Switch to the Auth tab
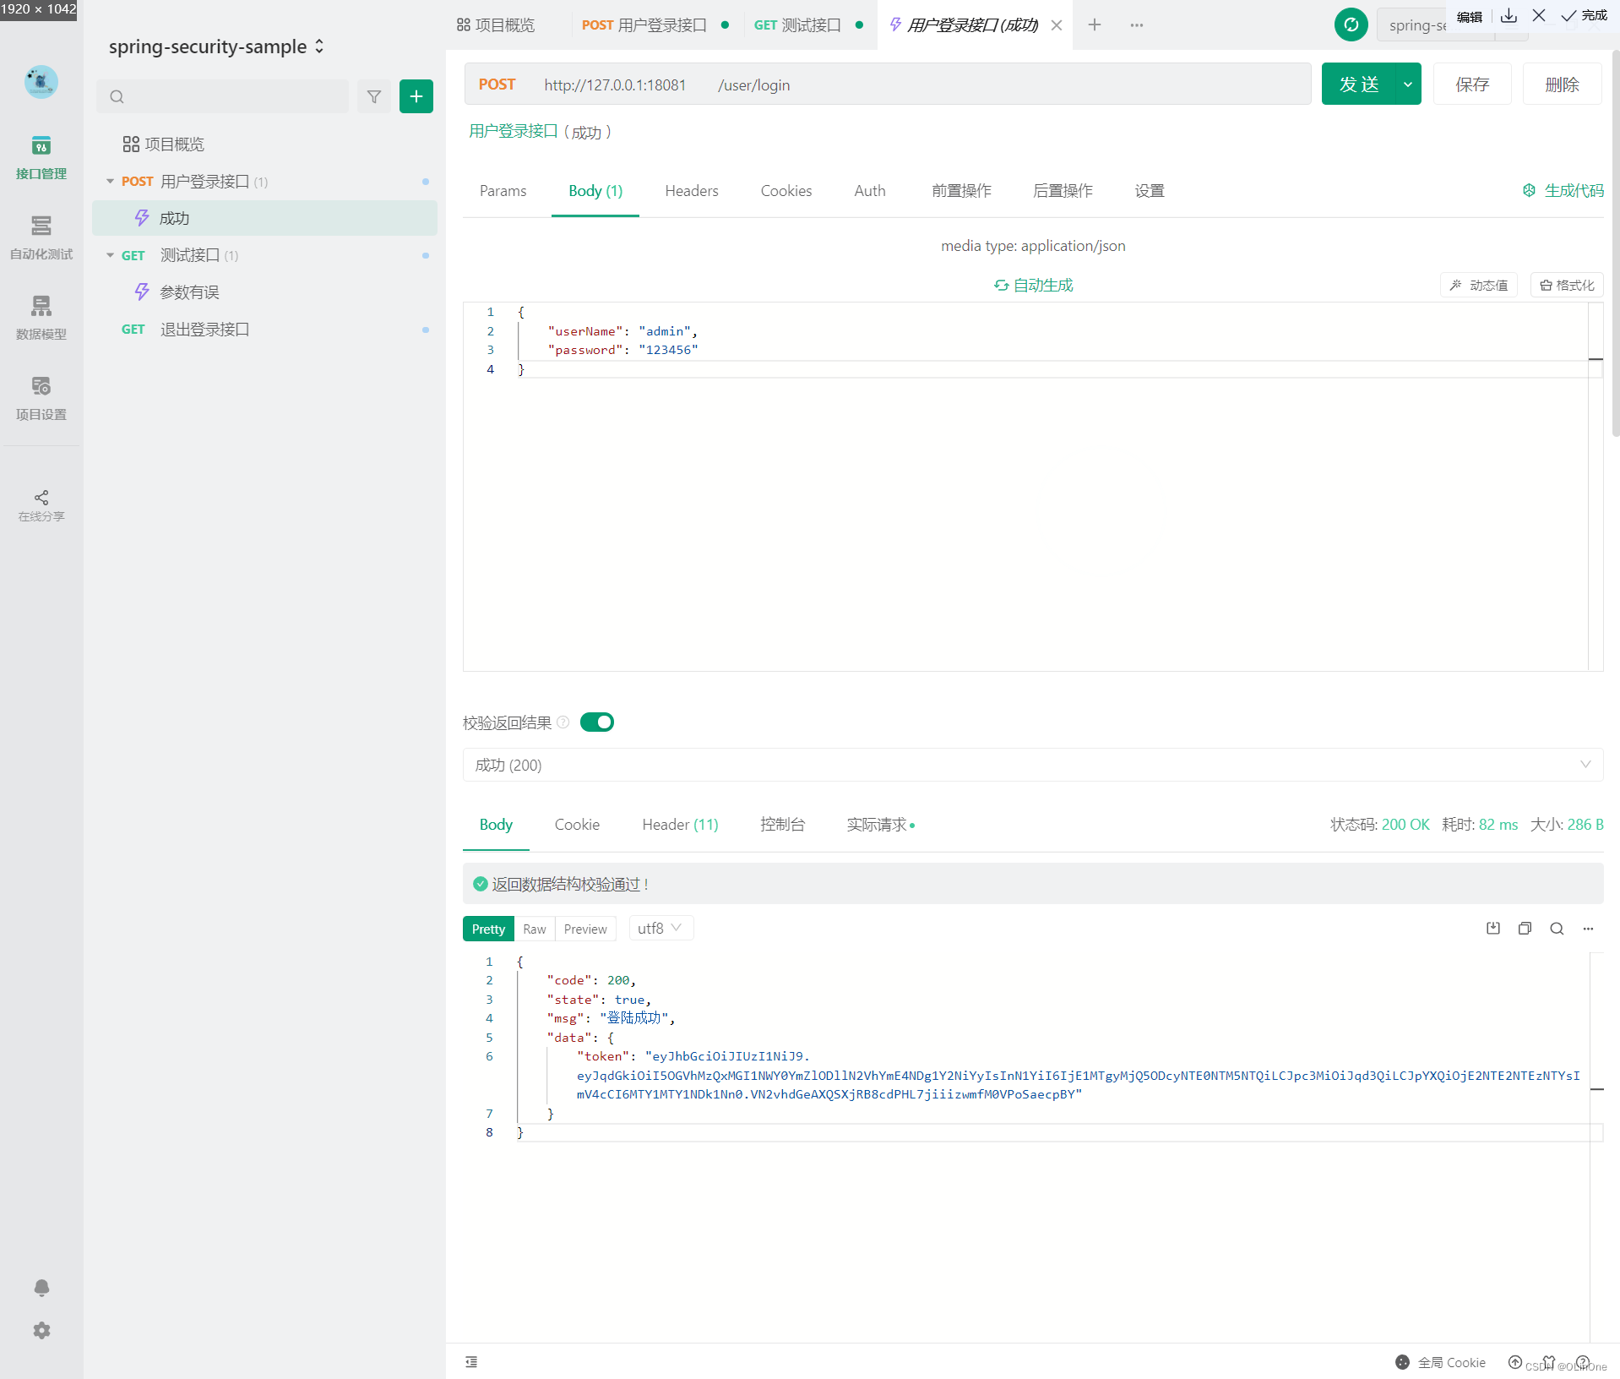The image size is (1620, 1379). pyautogui.click(x=870, y=191)
